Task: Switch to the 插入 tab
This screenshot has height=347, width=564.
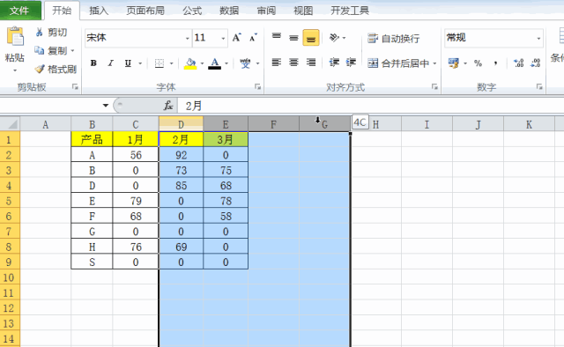Action: click(99, 11)
